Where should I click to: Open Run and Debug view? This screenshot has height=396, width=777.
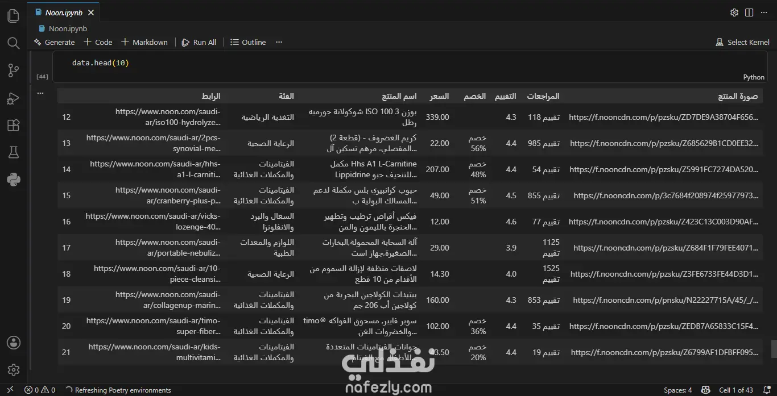[x=13, y=98]
